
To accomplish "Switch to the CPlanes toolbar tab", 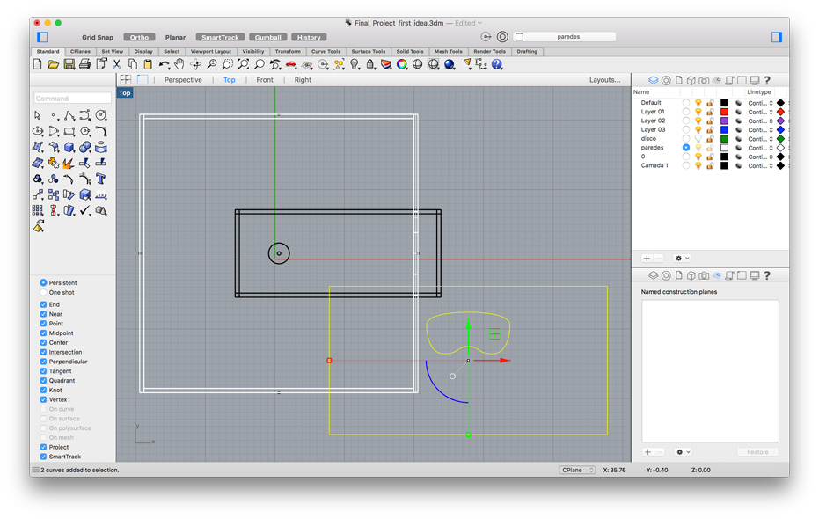I will point(80,51).
